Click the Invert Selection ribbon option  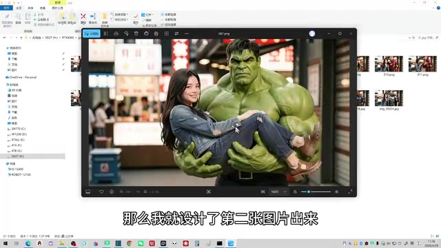(x=168, y=25)
